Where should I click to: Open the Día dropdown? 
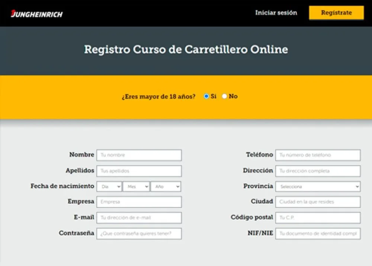pyautogui.click(x=109, y=186)
